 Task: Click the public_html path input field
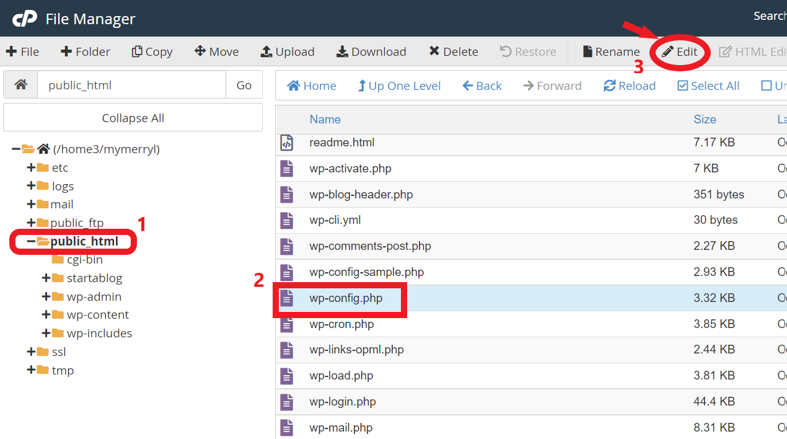tap(132, 85)
